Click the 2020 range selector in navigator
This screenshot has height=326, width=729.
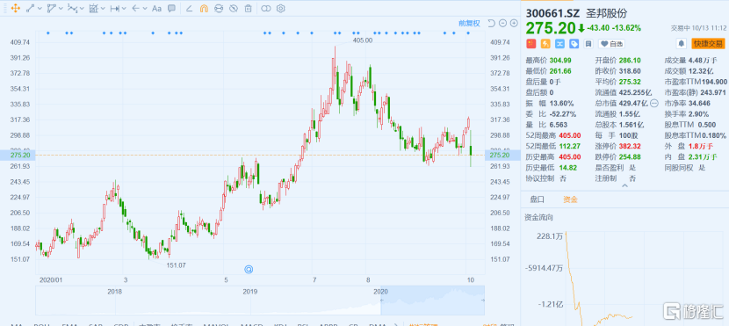(x=432, y=300)
